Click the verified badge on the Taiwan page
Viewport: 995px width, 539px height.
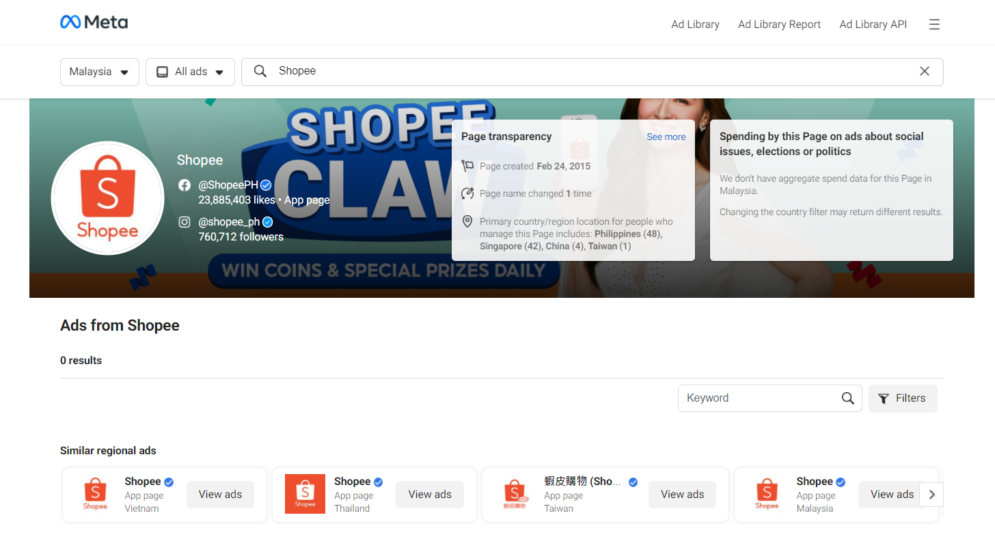pos(633,482)
